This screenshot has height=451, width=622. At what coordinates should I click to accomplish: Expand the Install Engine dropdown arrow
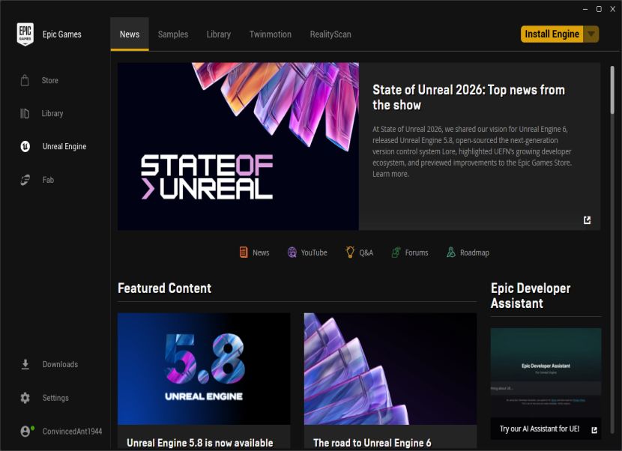(591, 34)
